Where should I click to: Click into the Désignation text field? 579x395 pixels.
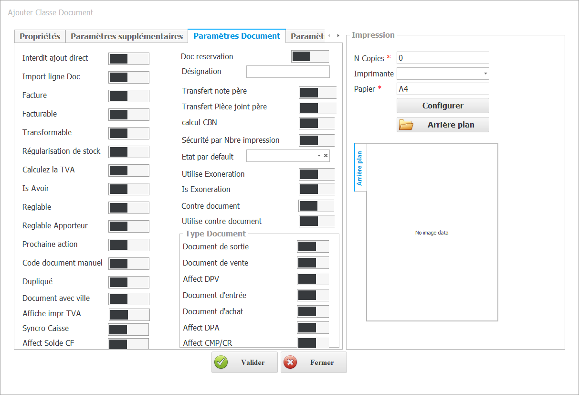288,72
